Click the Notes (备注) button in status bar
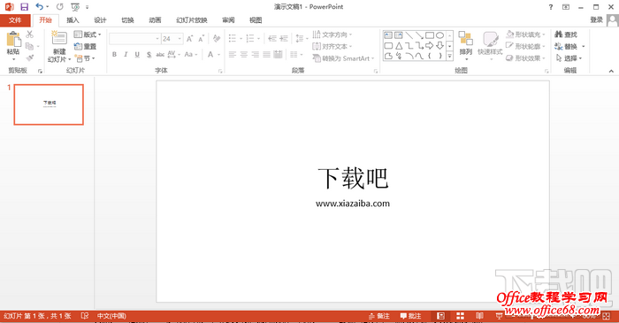The image size is (619, 323). [379, 316]
